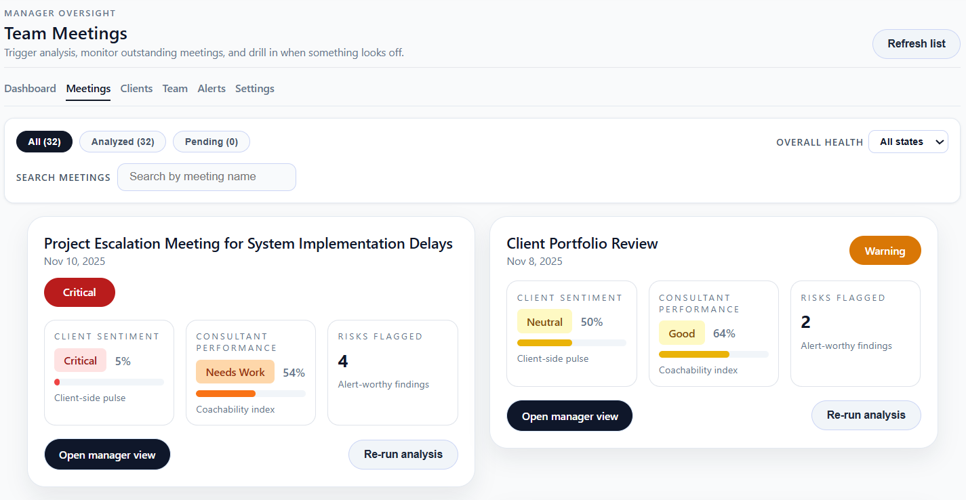Viewport: 966px width, 500px height.
Task: Re-run analysis on Client Portfolio Review
Action: tap(866, 415)
